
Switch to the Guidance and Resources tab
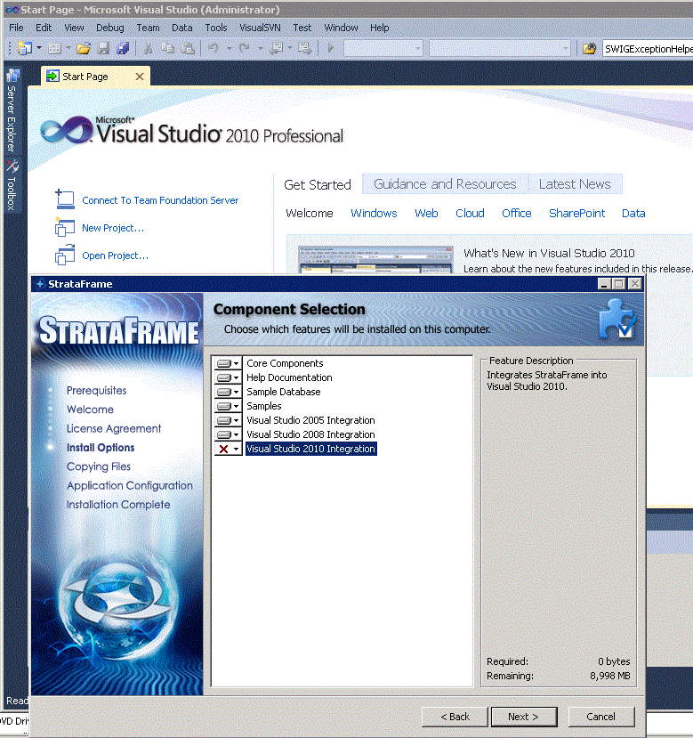(445, 184)
